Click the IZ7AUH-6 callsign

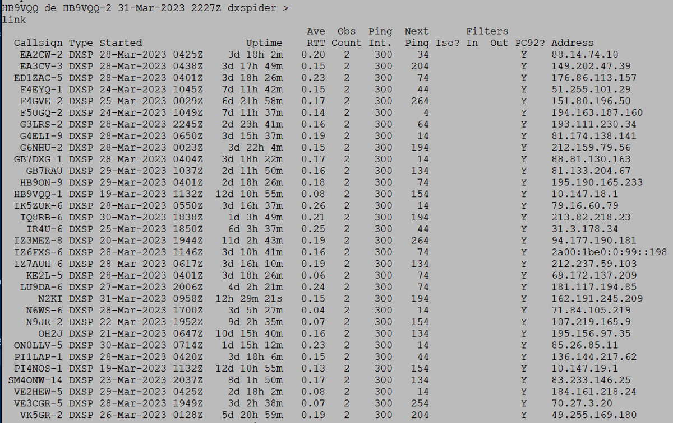(x=39, y=264)
